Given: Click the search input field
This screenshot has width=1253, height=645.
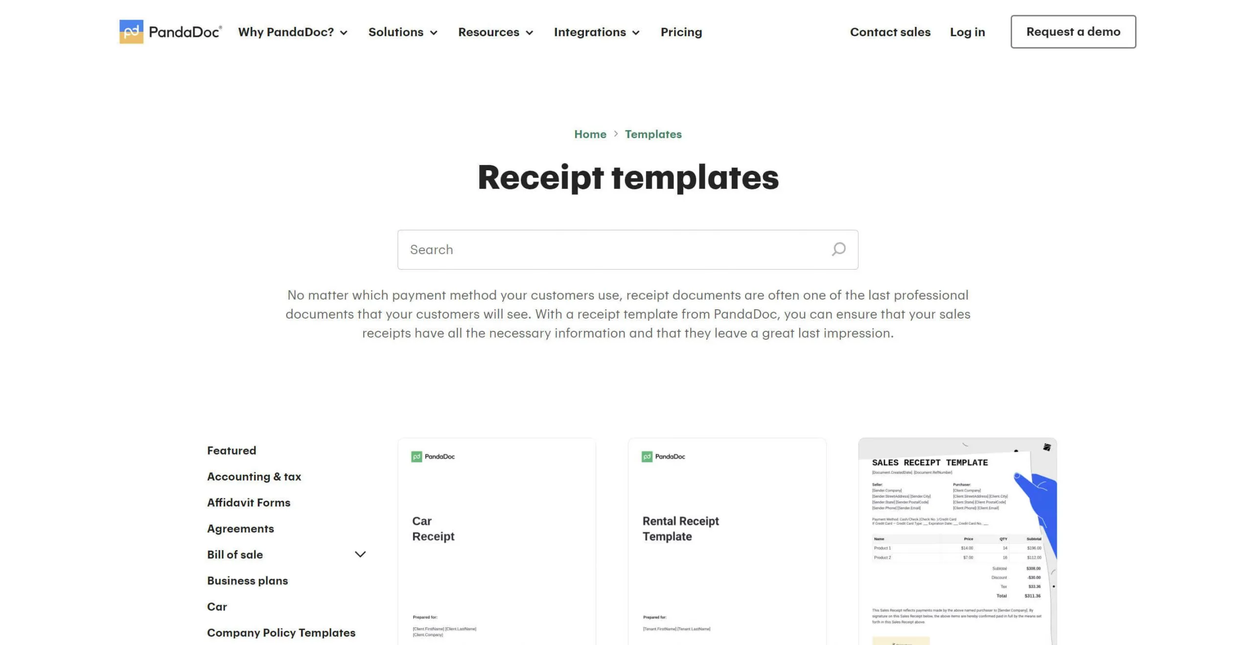Looking at the screenshot, I should click(628, 249).
